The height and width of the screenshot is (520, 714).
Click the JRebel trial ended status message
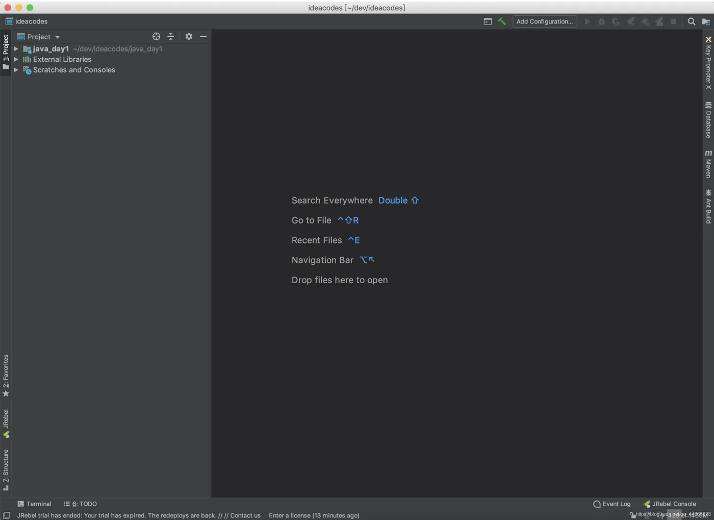pyautogui.click(x=139, y=515)
